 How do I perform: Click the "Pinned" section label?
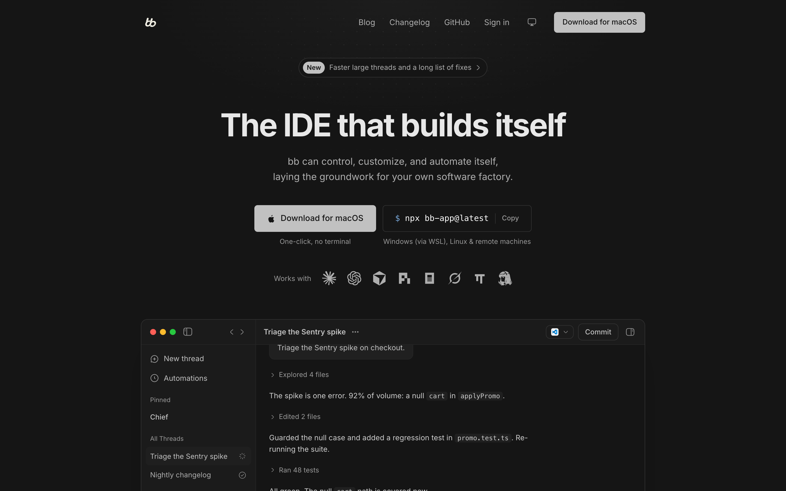[160, 400]
